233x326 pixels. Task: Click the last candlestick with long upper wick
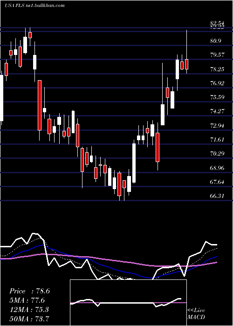point(186,64)
